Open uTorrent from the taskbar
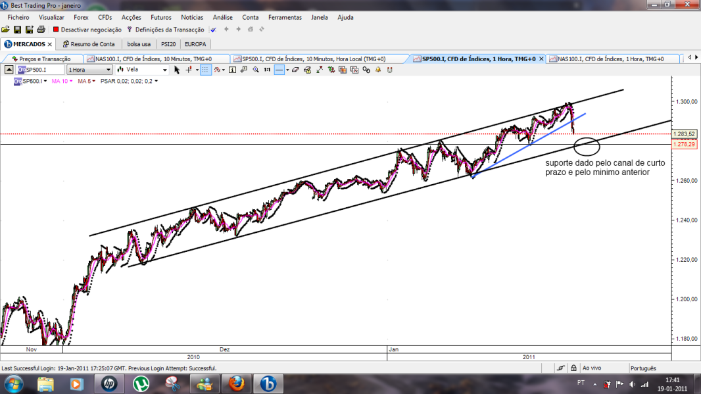This screenshot has height=394, width=701. 141,383
